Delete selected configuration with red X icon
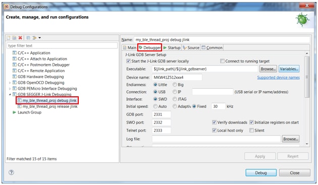318x185 pixels. pyautogui.click(x=20, y=38)
